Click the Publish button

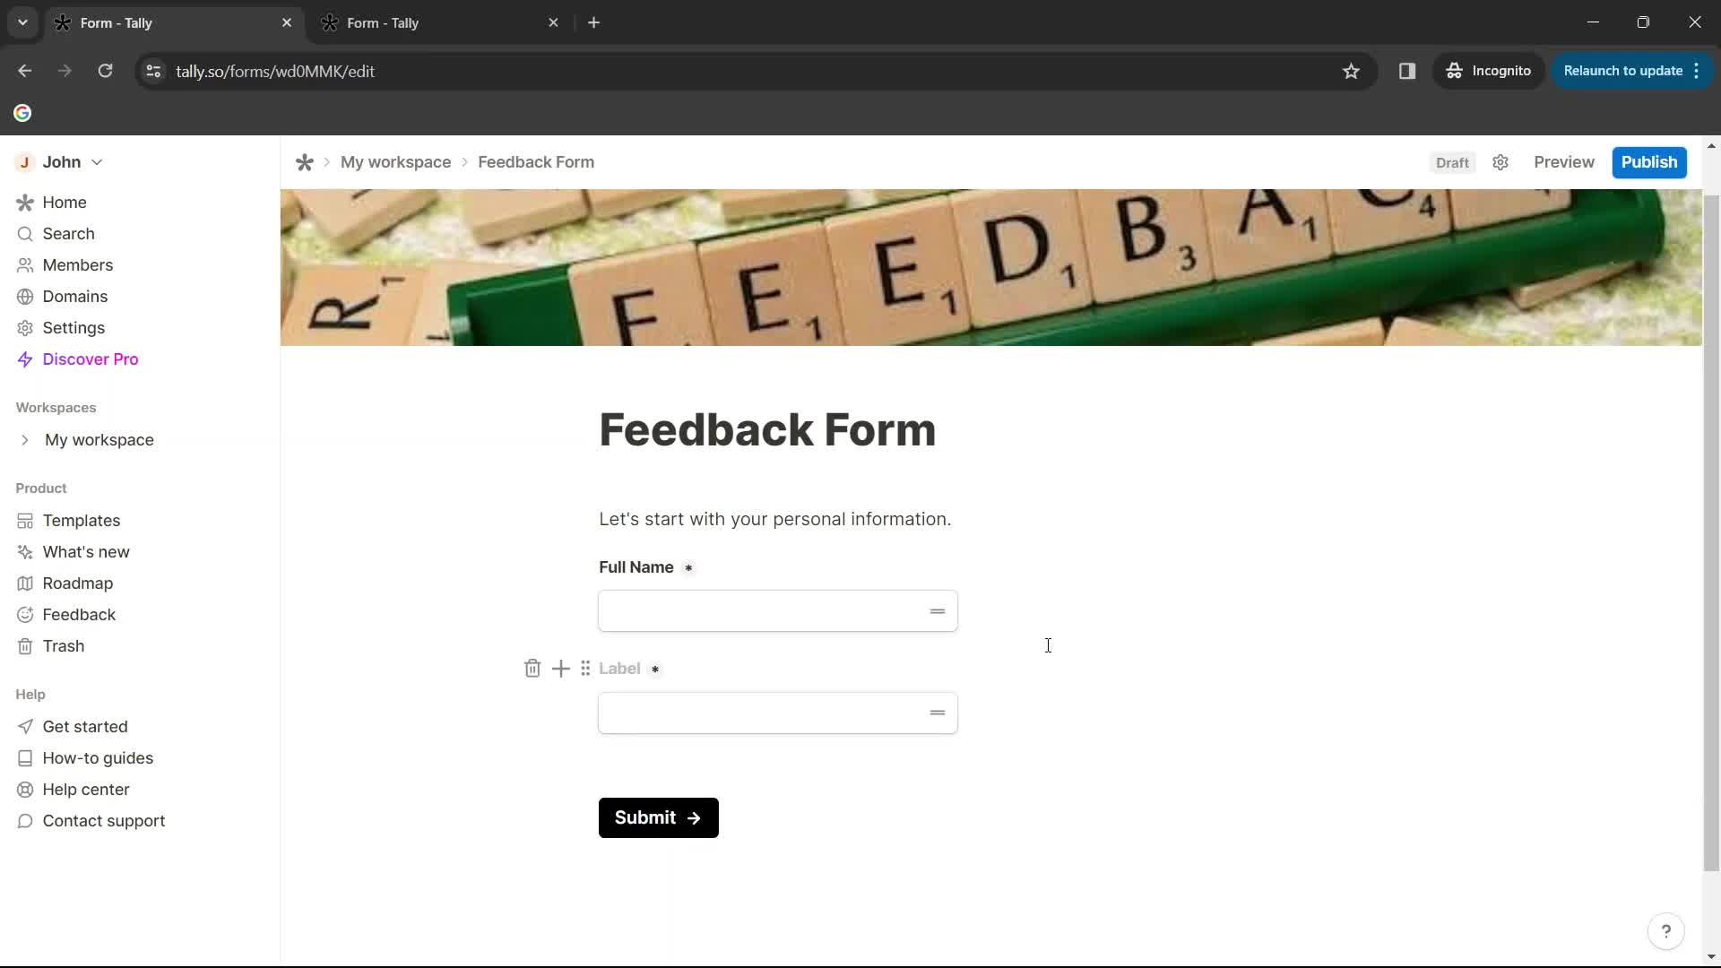(x=1650, y=162)
